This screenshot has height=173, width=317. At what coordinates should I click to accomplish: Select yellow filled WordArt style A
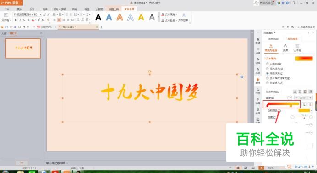[x=141, y=17]
